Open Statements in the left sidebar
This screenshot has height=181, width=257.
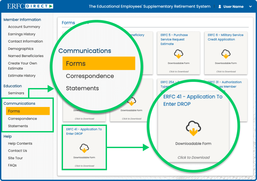click(x=18, y=126)
